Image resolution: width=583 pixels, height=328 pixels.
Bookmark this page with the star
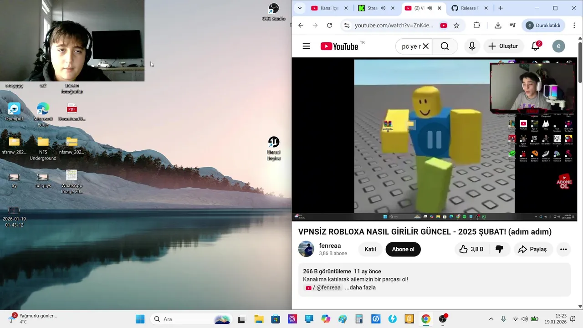[456, 26]
